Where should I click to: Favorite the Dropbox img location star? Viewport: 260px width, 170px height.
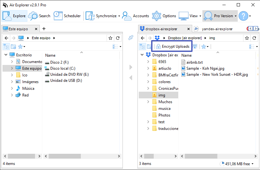[x=247, y=38]
